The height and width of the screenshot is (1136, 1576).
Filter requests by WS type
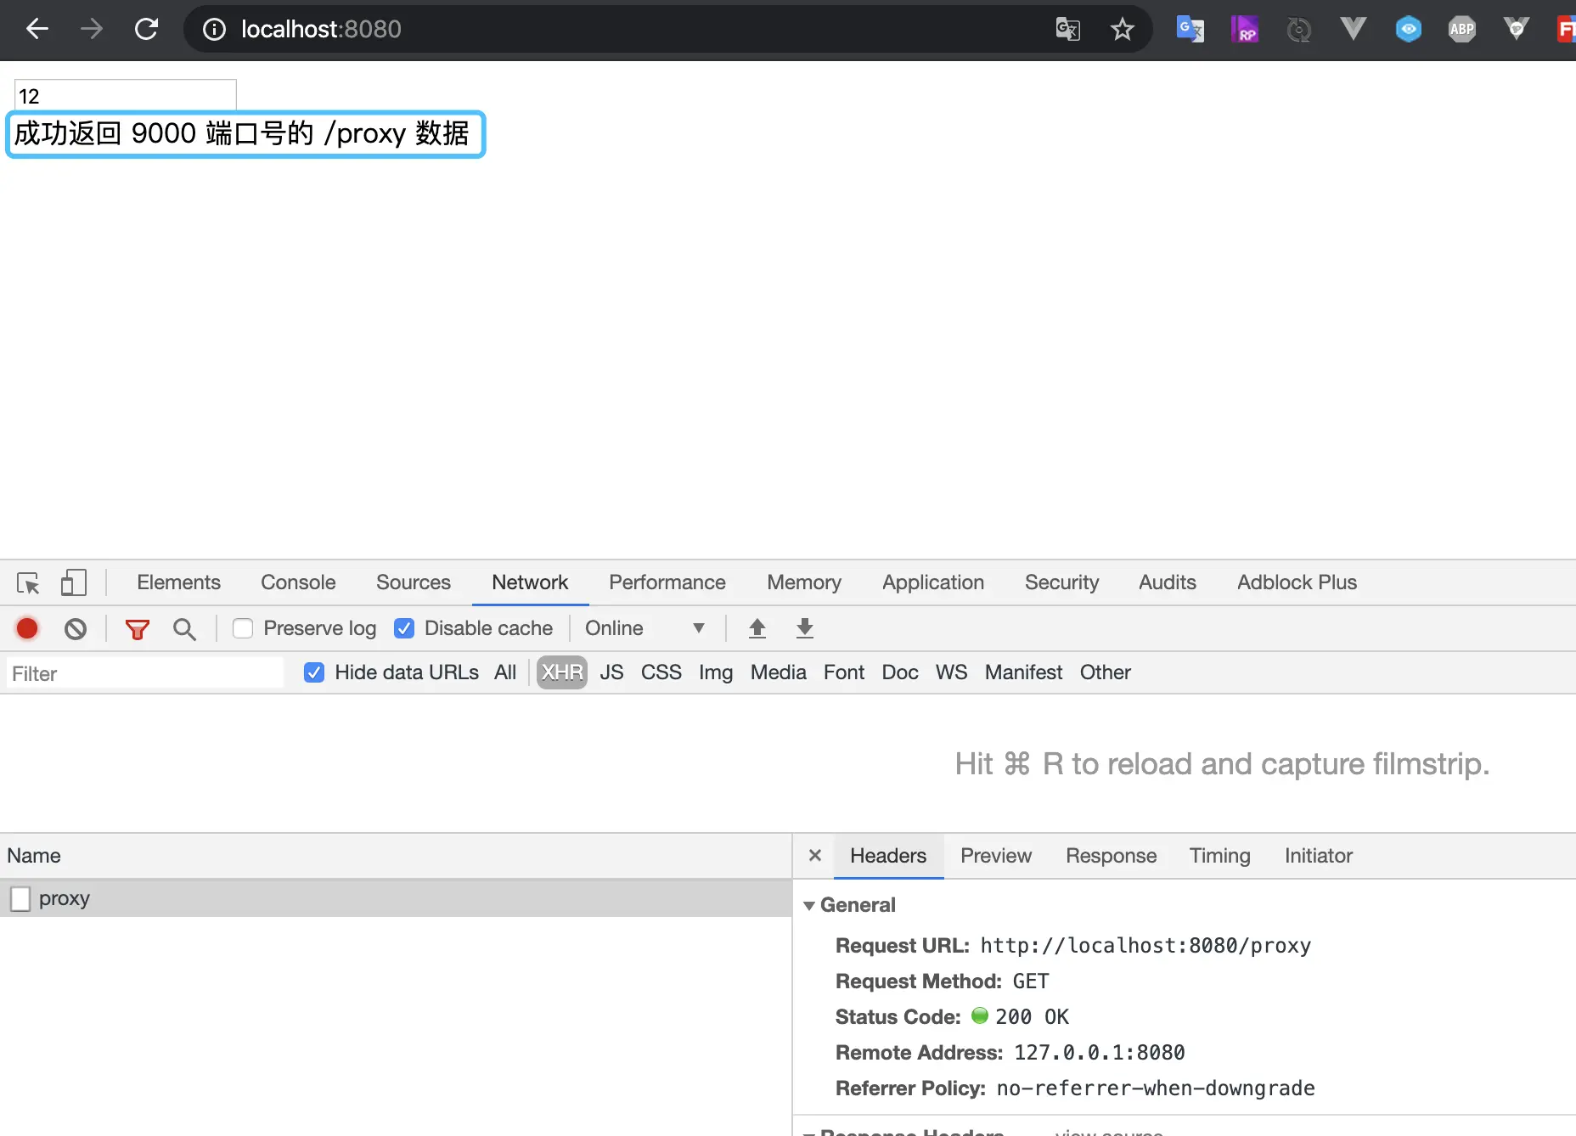[x=952, y=672]
